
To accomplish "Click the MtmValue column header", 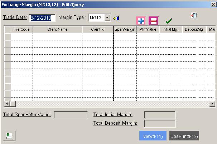I will pos(148,29).
